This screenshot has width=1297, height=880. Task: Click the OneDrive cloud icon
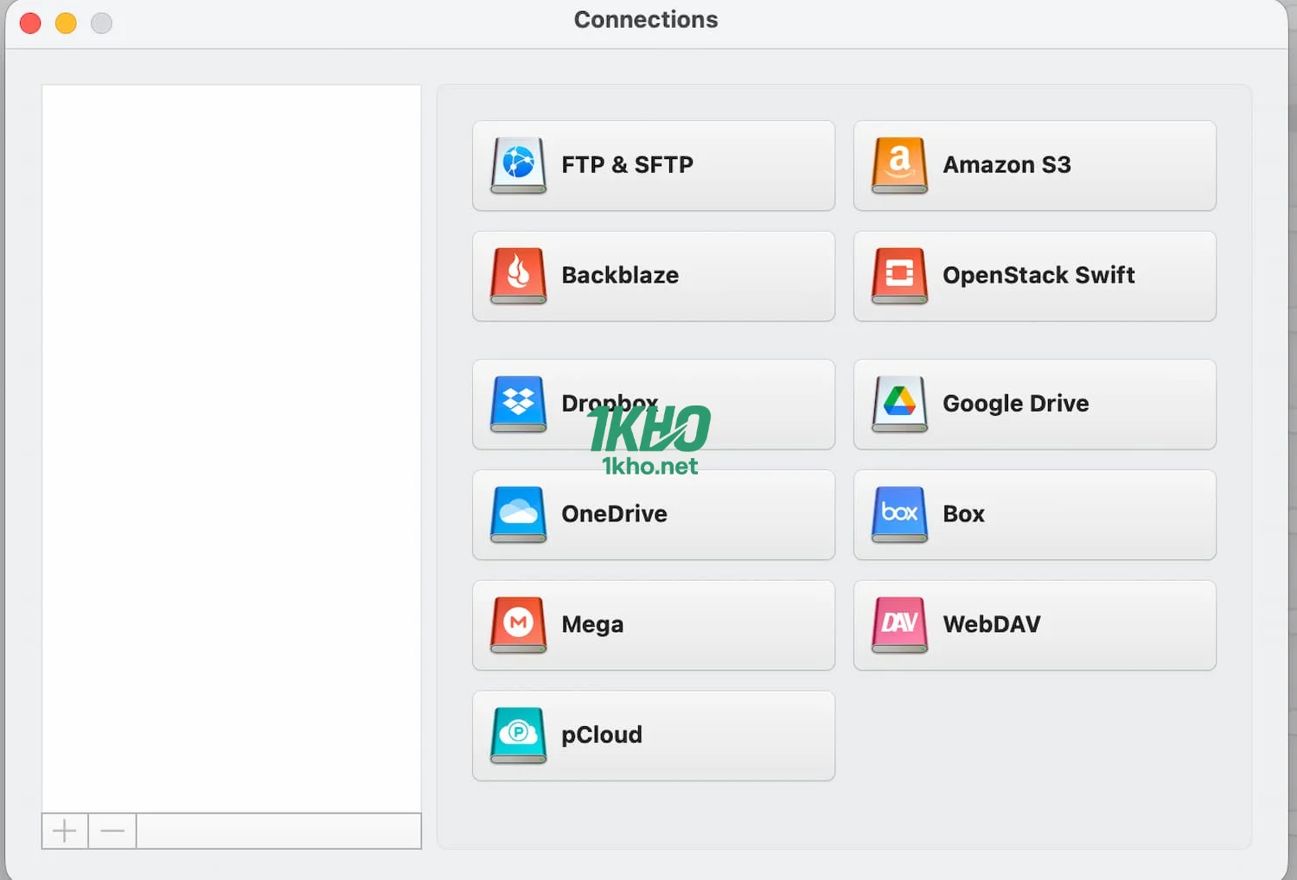(518, 513)
